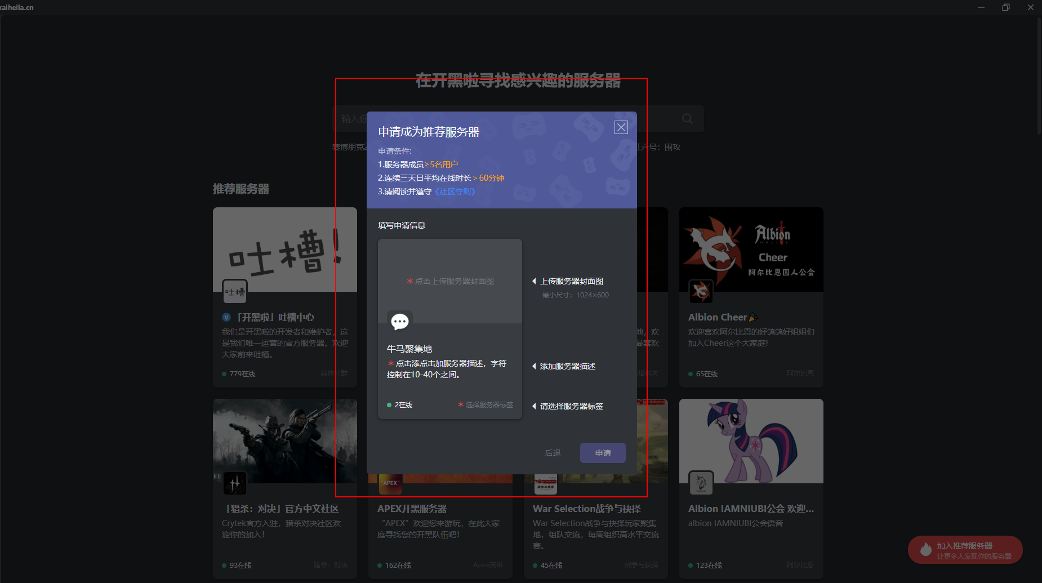This screenshot has height=583, width=1042.
Task: Click the 123在线 status text
Action: [x=709, y=565]
